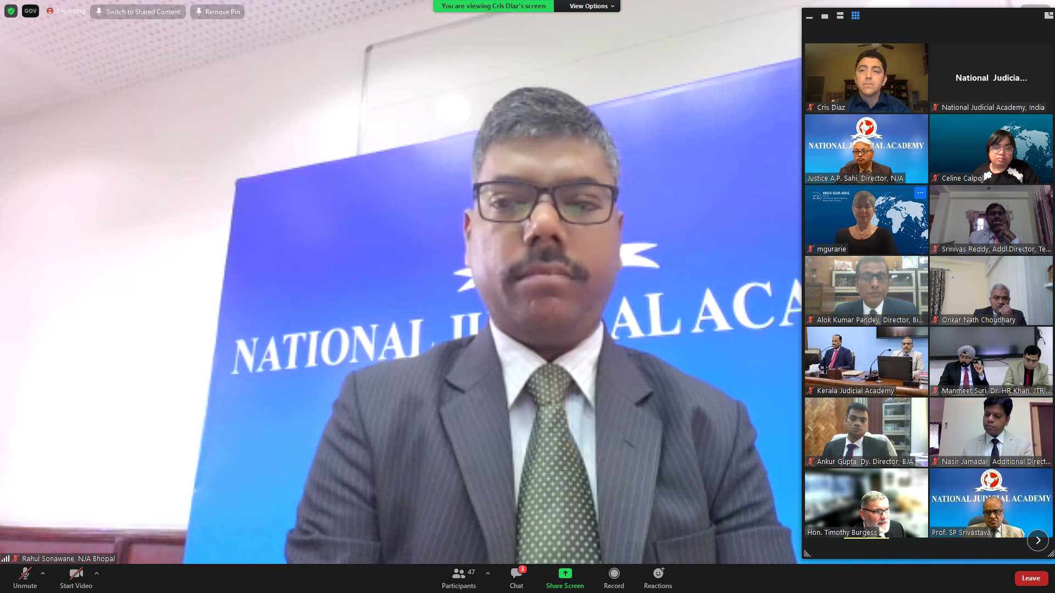Open the Chat with 3 unread messages
This screenshot has height=593, width=1055.
click(x=517, y=578)
